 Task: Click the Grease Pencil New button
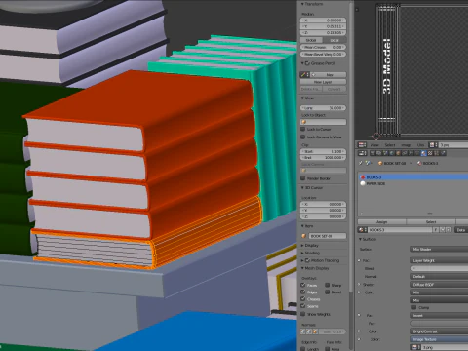click(x=328, y=75)
